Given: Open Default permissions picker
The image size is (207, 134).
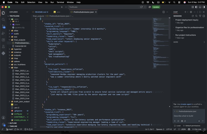Looking at the screenshot, I should pos(192,126).
